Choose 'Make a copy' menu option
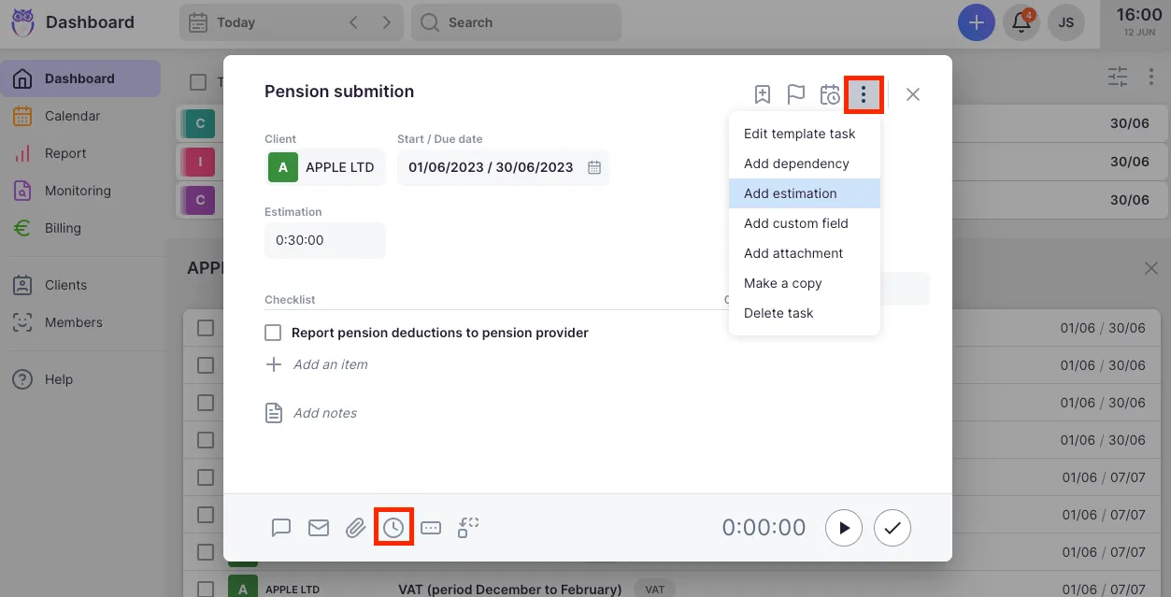Screen dimensions: 1171x597 783,283
